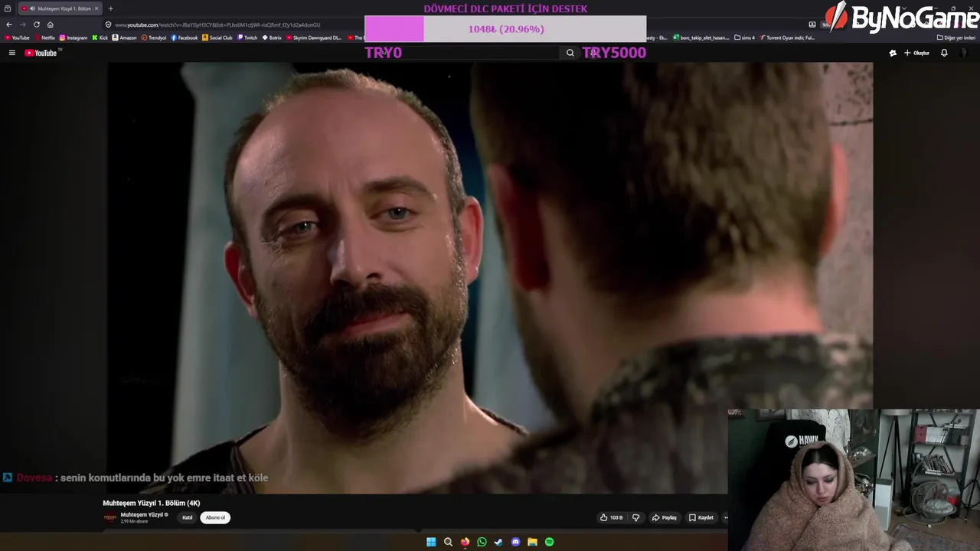
Task: Click the Oluştur create button
Action: (x=916, y=53)
